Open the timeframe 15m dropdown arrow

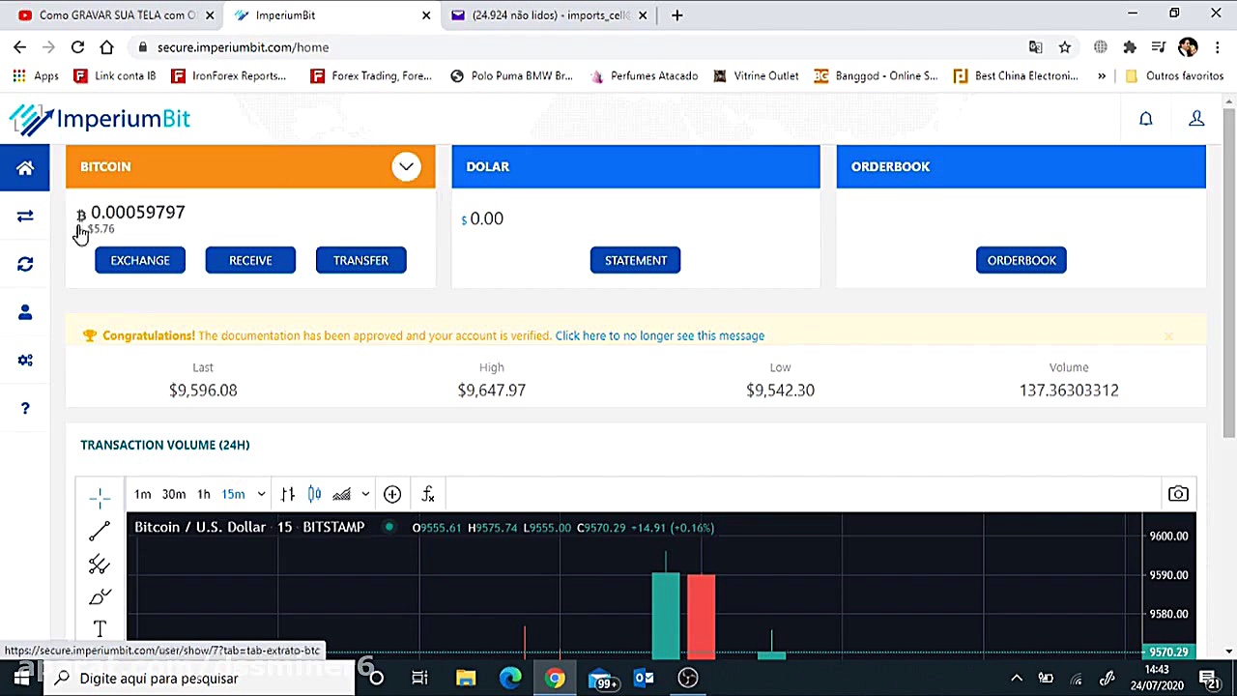click(x=260, y=494)
